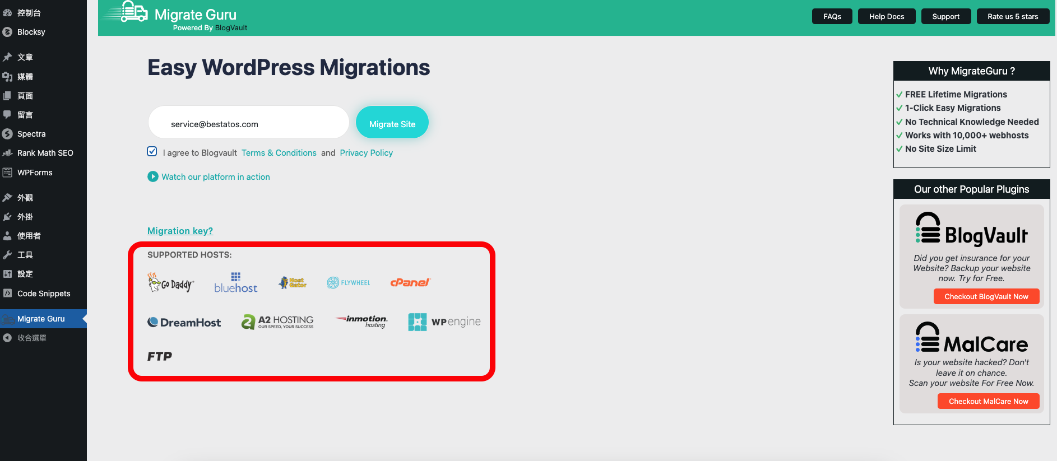Click Works with 10,000+ webhosts text
The width and height of the screenshot is (1057, 461).
tap(967, 136)
